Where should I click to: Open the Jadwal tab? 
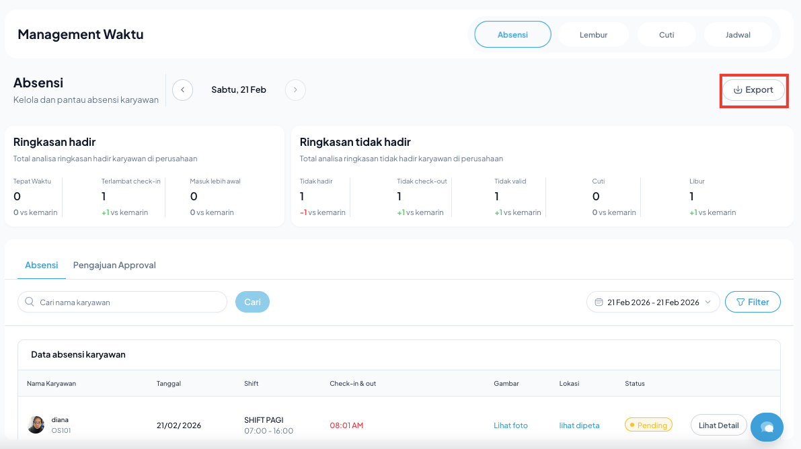tap(738, 35)
